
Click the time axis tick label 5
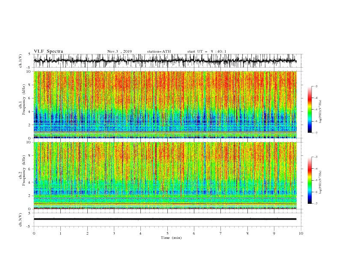(167, 233)
